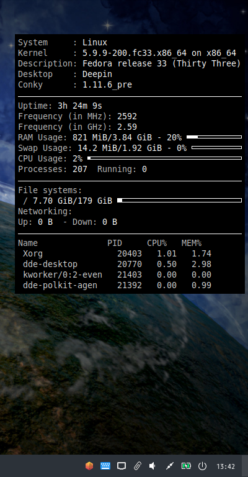Click the Conky version 1.11.6_pre
248x477 pixels.
coord(107,85)
